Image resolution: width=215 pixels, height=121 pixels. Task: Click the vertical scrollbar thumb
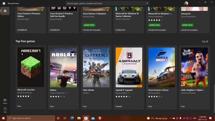tap(214, 98)
